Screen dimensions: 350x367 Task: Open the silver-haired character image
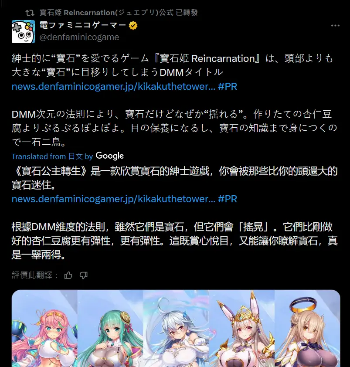[176, 328]
